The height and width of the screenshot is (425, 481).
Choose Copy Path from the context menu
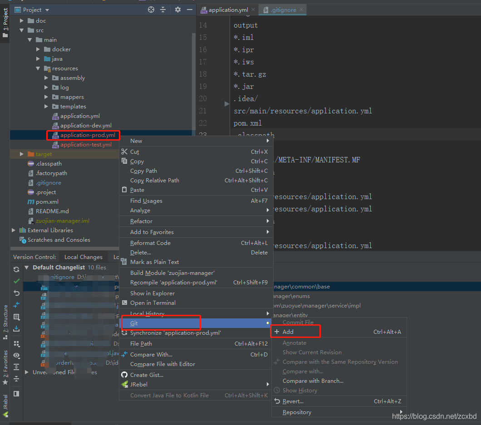tap(196, 171)
